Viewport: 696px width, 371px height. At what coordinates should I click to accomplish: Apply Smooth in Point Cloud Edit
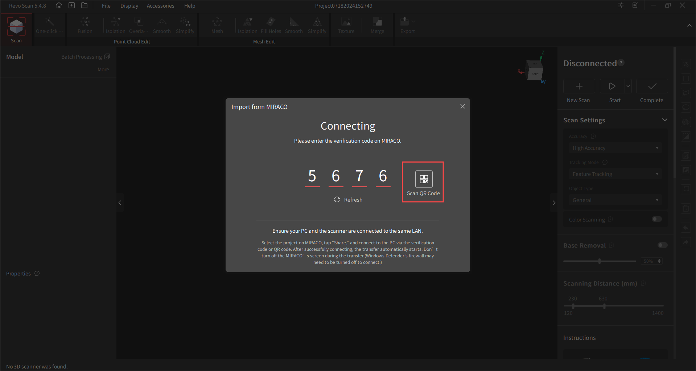pos(162,25)
